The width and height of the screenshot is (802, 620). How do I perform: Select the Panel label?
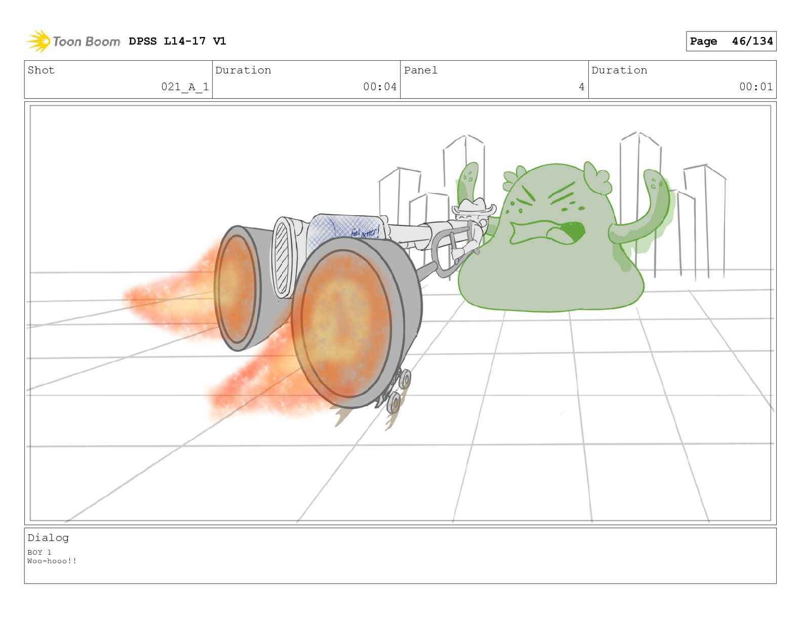[x=421, y=70]
